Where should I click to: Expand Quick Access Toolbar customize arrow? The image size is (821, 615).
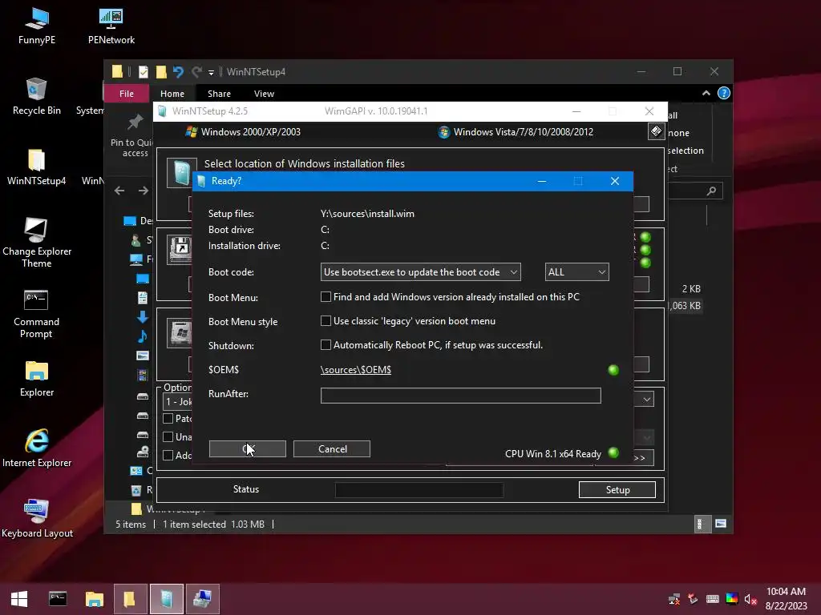(211, 72)
